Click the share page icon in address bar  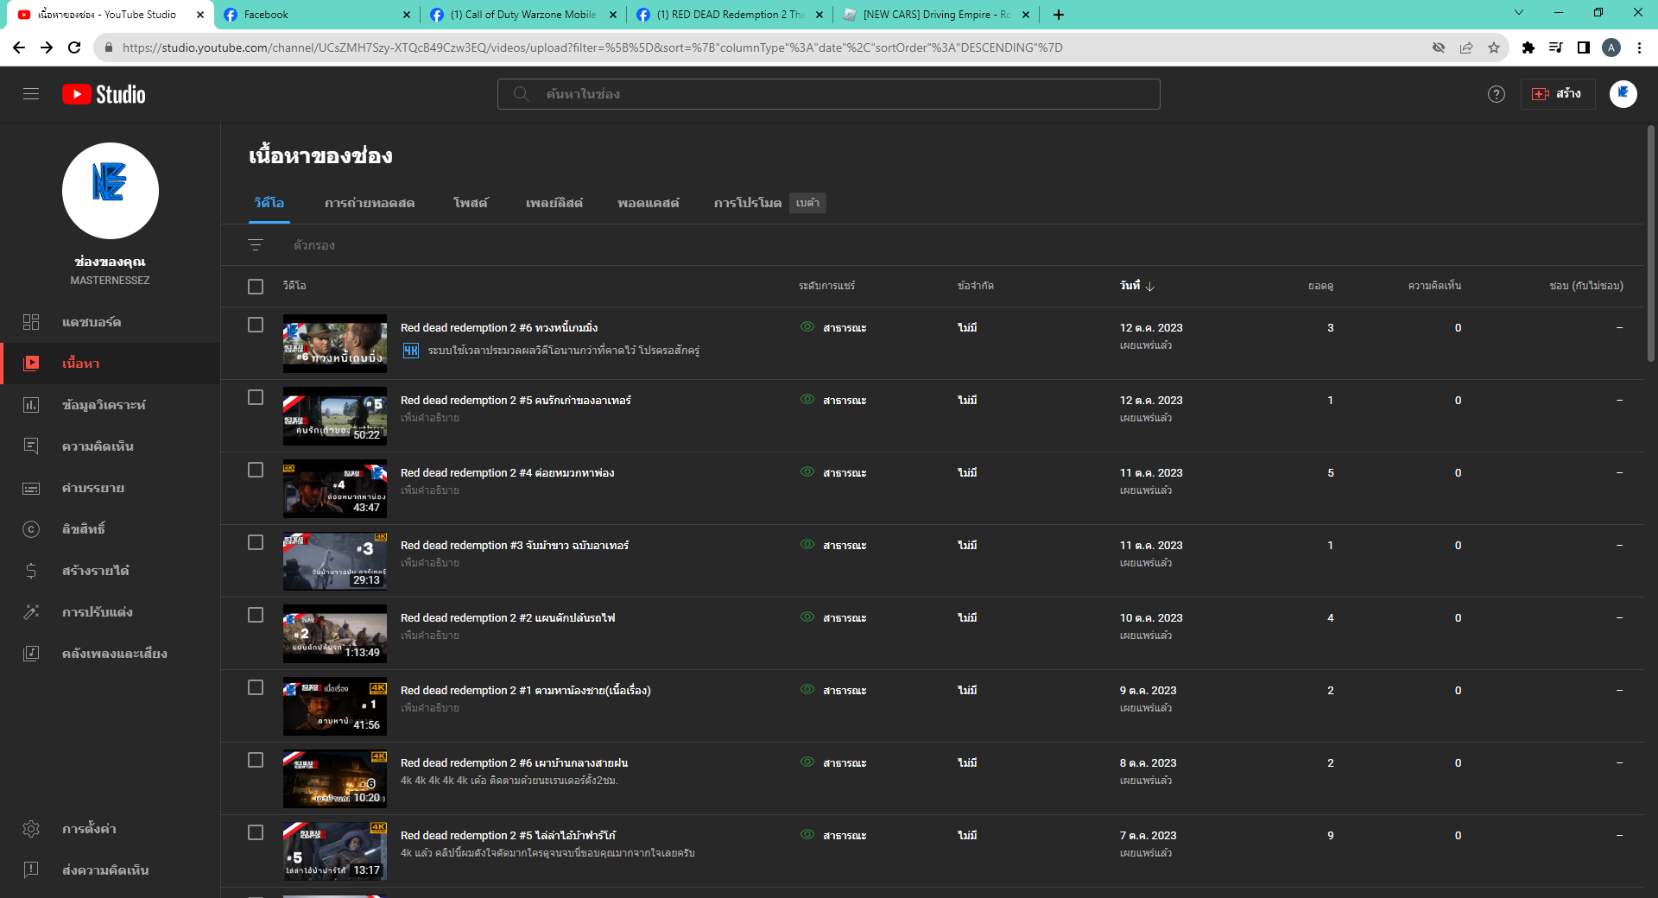point(1466,47)
